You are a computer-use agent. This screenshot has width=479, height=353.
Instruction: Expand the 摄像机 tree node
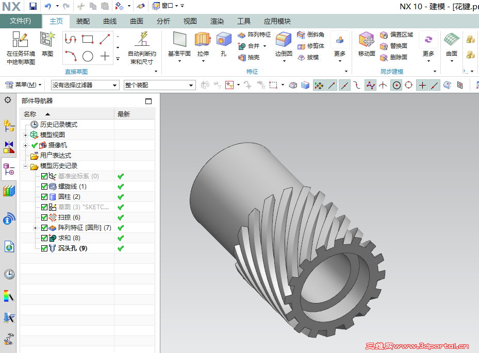26,145
